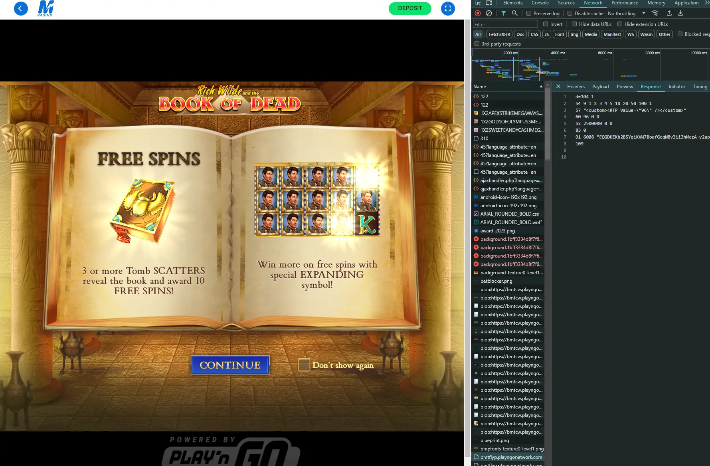
Task: Clear the network log
Action: [x=488, y=13]
